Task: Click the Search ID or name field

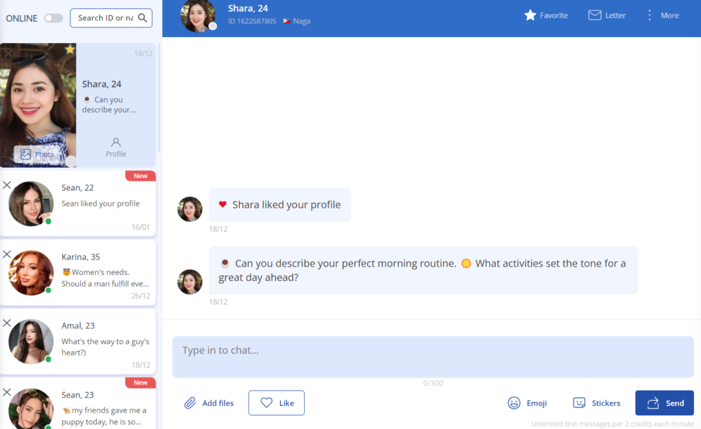Action: (x=104, y=18)
